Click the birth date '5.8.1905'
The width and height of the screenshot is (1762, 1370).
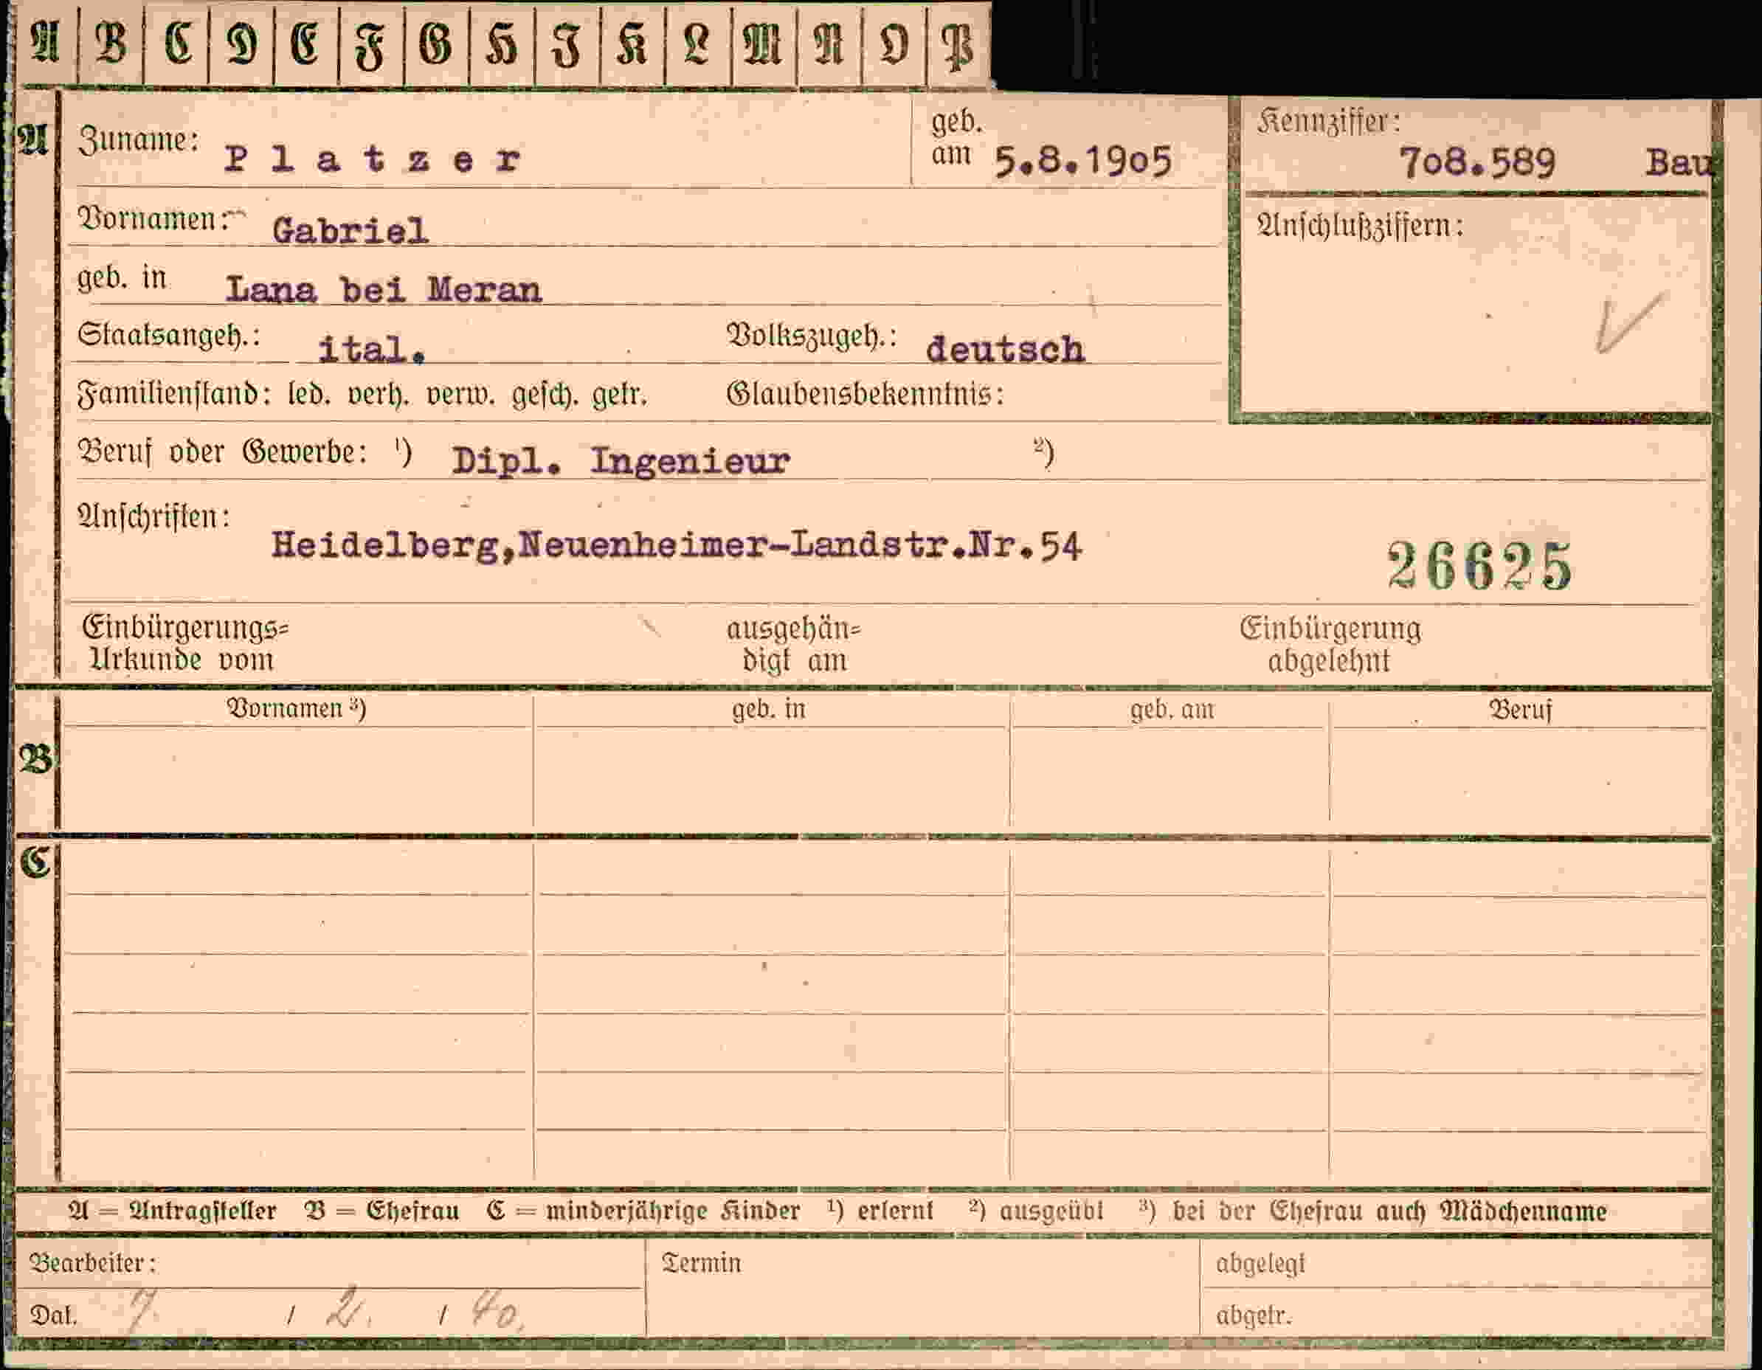pyautogui.click(x=1082, y=162)
